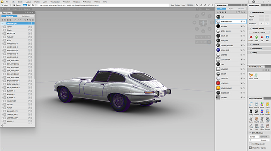Open the Object Lister search icon

click(25, 20)
